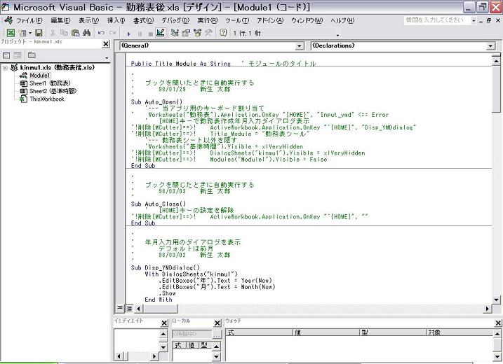
Task: Select Sheet1 (勤務表) in project tree
Action: click(x=50, y=83)
